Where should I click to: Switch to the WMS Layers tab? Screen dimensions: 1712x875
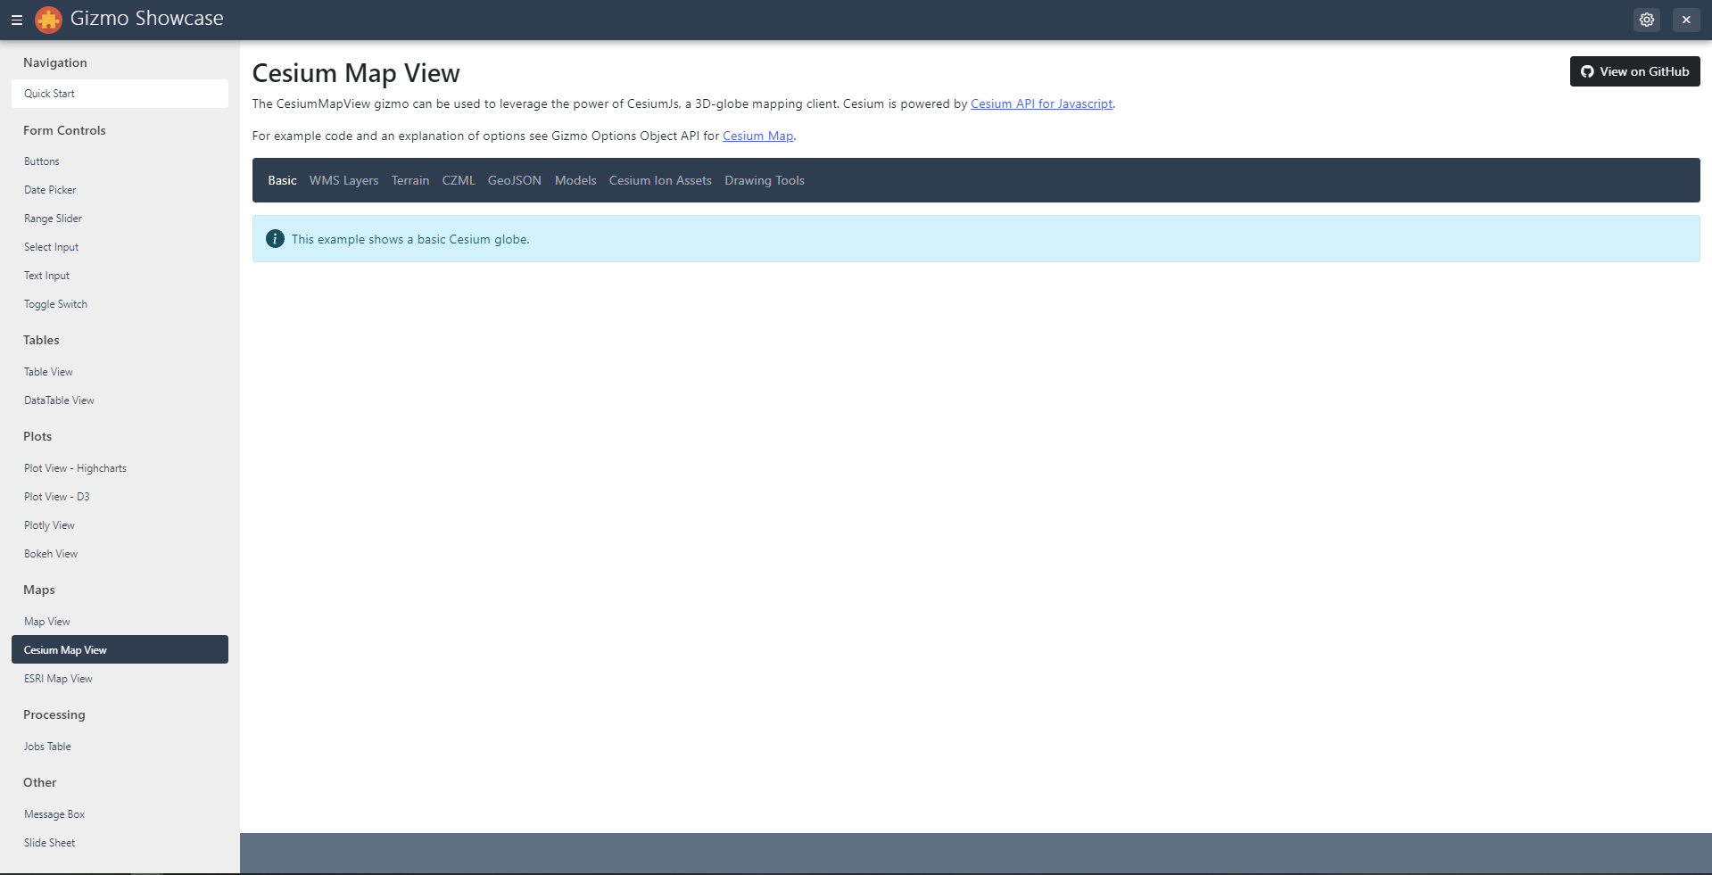[x=343, y=180]
